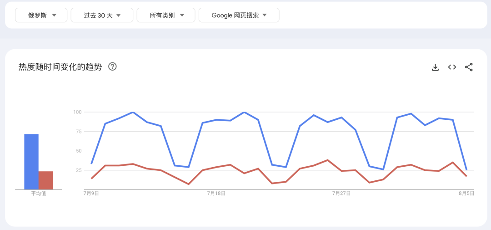Click the 100 y-axis label
This screenshot has height=230, width=491.
pos(77,112)
